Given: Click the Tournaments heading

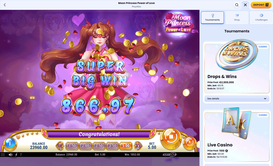Looking at the screenshot, I should pyautogui.click(x=237, y=31).
